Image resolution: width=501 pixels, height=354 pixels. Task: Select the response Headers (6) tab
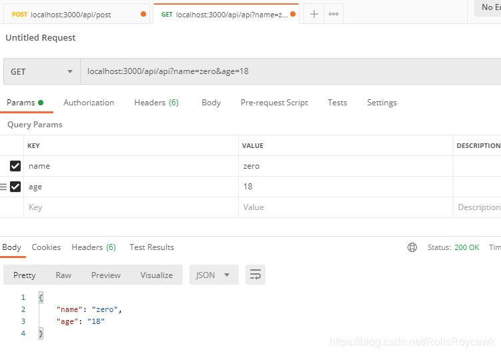93,247
